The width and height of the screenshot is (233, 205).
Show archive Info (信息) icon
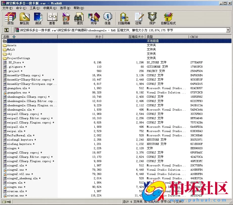[x=108, y=18]
